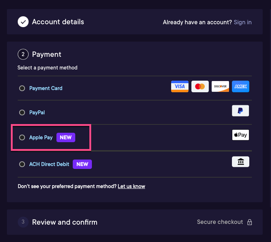Click the Account details checkmark icon
Image resolution: width=271 pixels, height=242 pixels.
[23, 22]
